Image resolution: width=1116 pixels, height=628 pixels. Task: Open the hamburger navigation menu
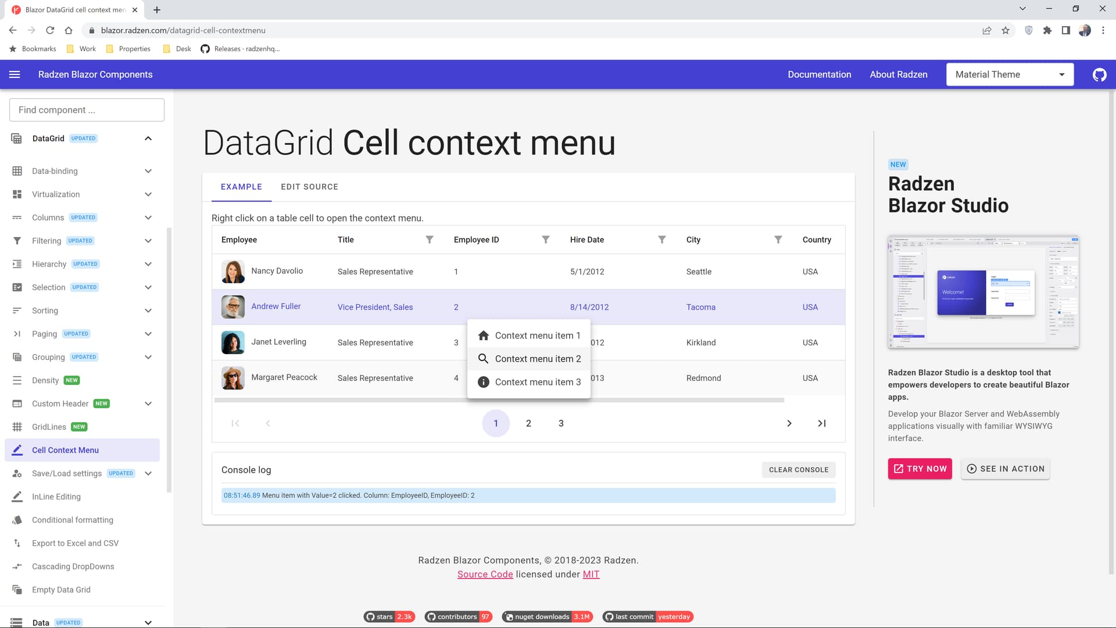pos(15,74)
